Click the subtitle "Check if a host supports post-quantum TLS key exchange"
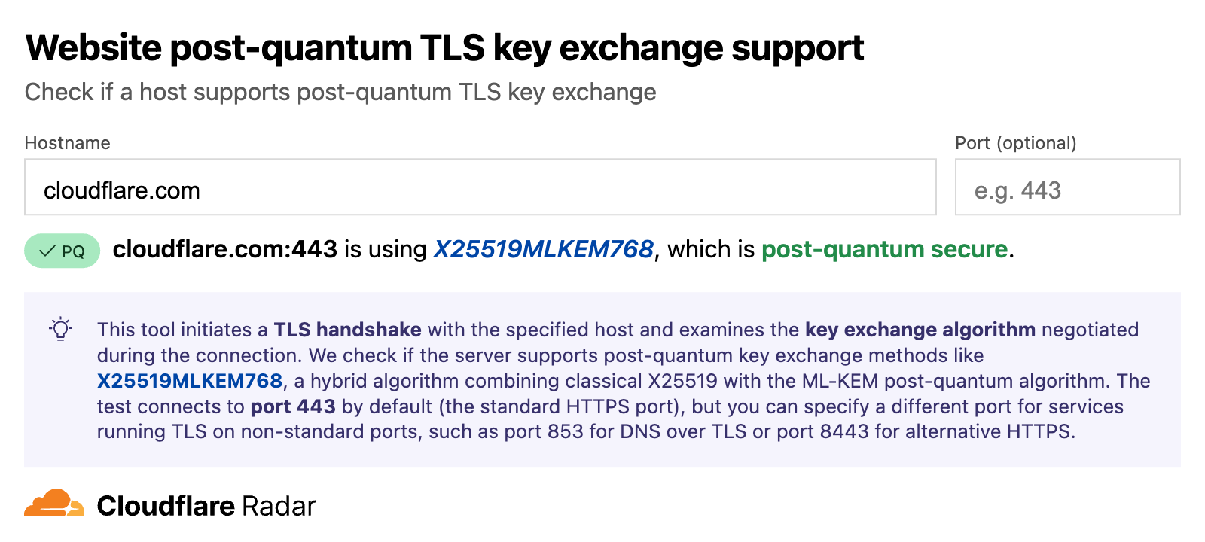 pyautogui.click(x=340, y=92)
